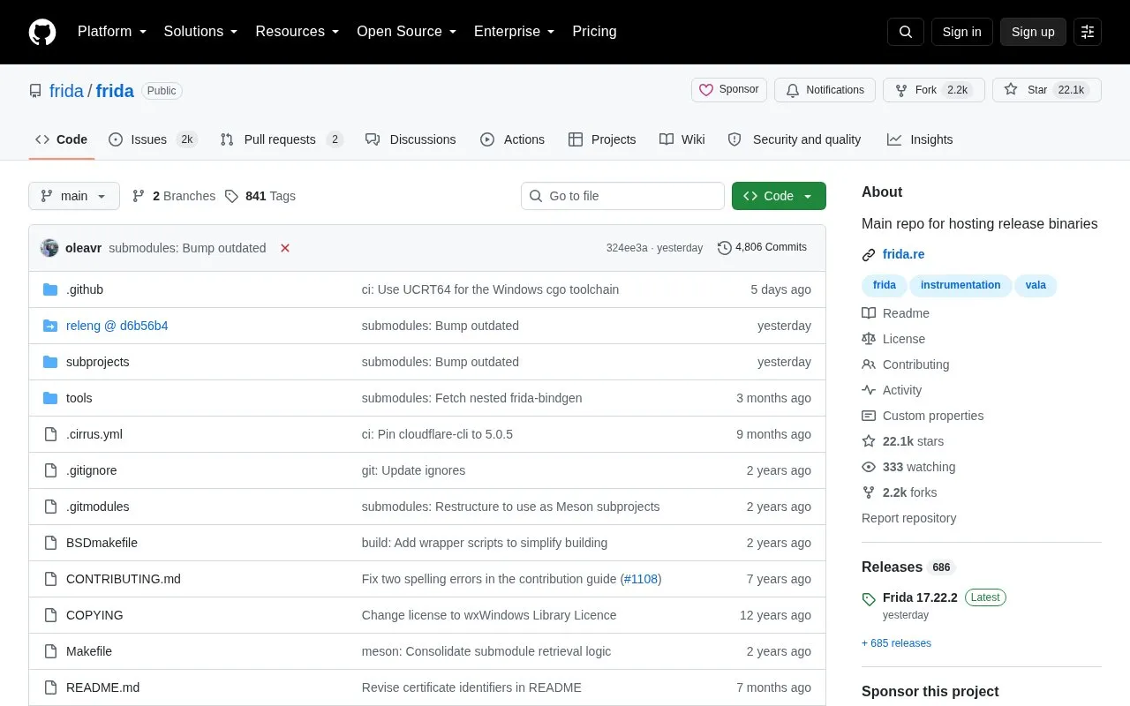The width and height of the screenshot is (1130, 706).
Task: Click the Sign in button
Action: (962, 32)
